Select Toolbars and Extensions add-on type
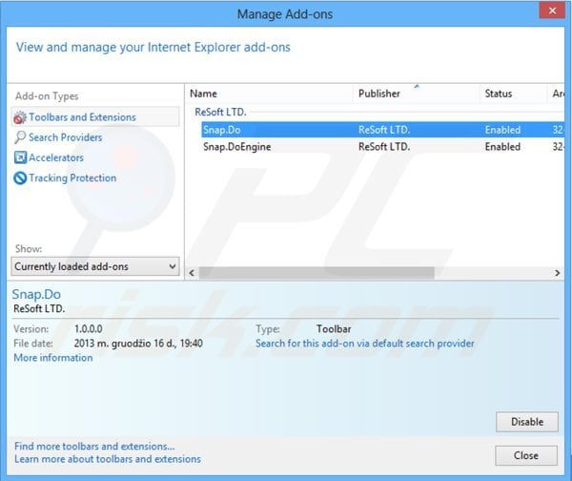Viewport: 572px width, 481px height. click(95, 117)
